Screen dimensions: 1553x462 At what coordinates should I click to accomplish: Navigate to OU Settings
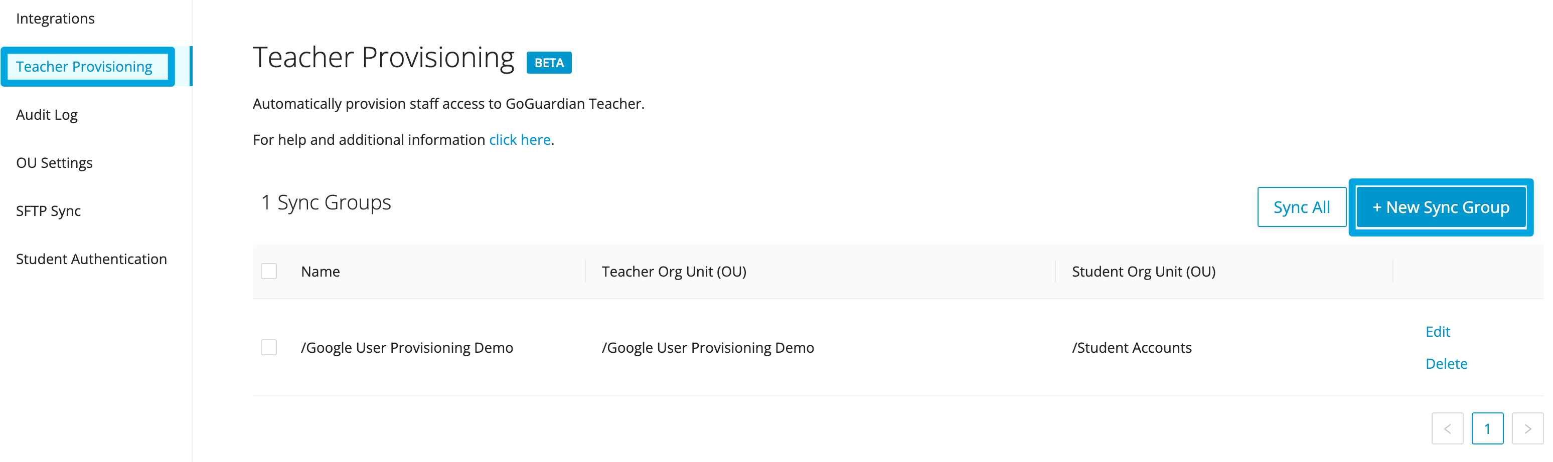pos(54,163)
